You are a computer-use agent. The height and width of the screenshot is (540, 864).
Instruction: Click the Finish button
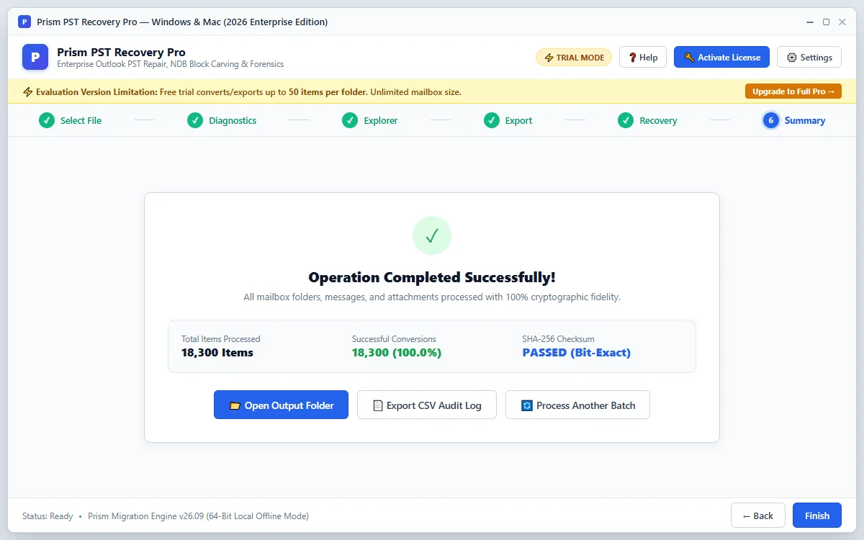[x=817, y=516]
